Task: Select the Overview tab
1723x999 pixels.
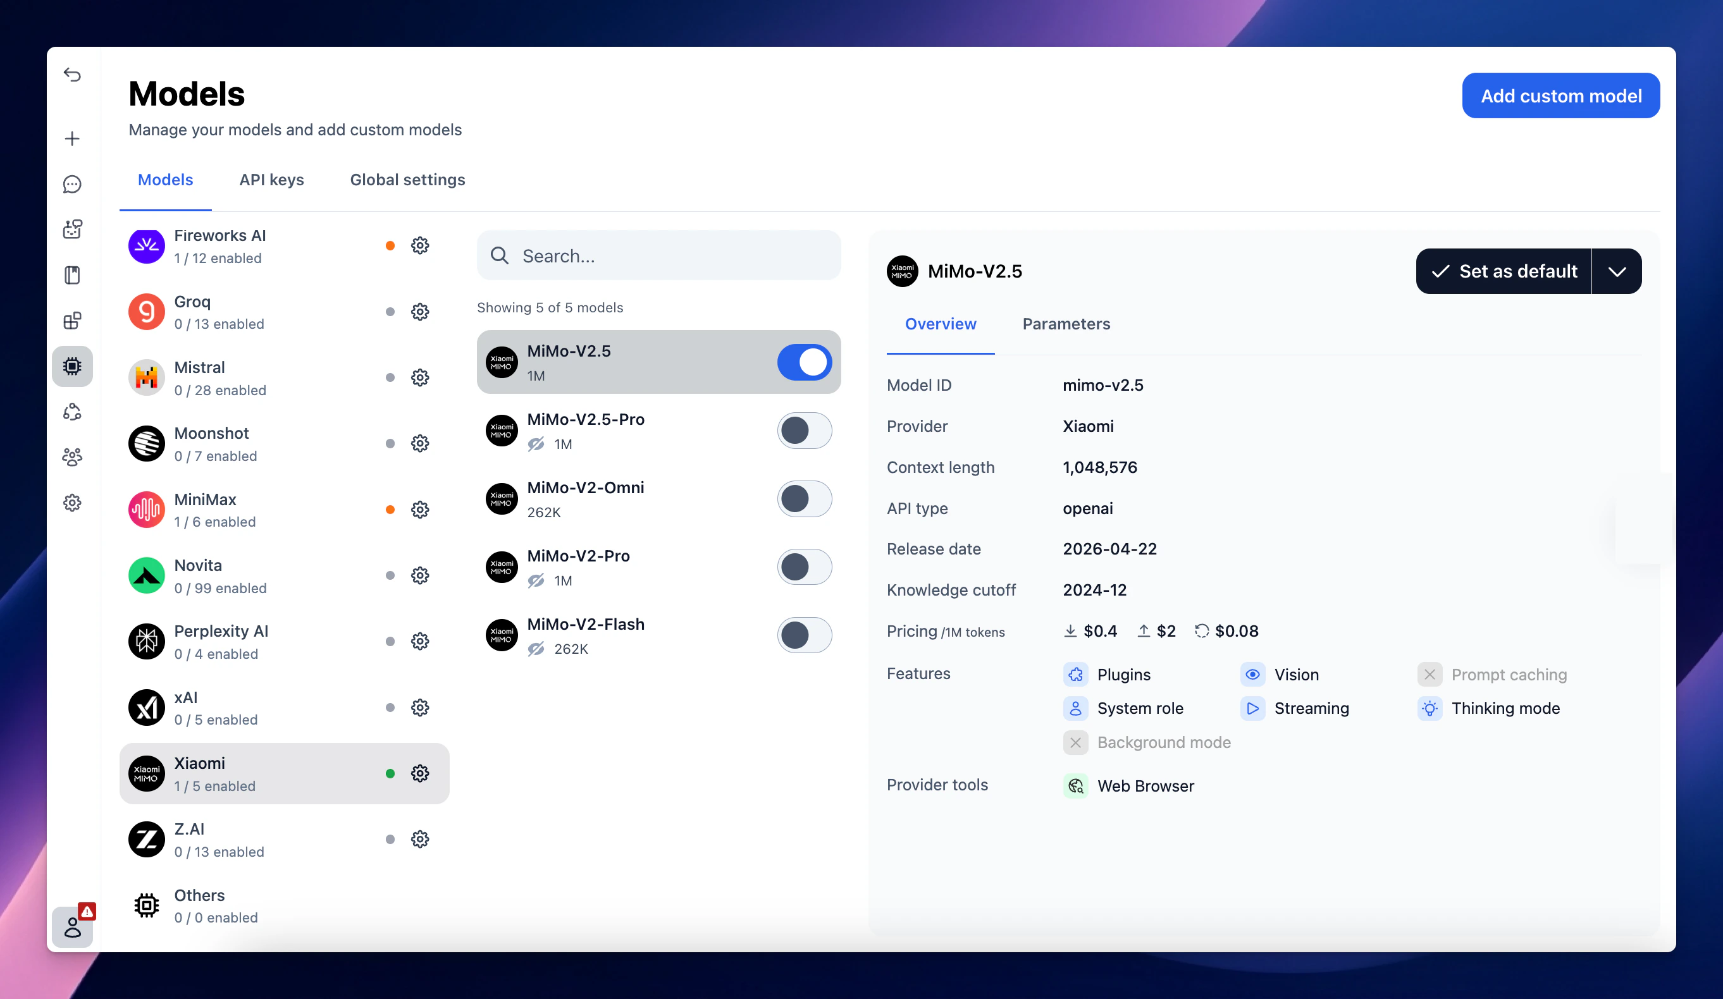Action: [x=940, y=324]
